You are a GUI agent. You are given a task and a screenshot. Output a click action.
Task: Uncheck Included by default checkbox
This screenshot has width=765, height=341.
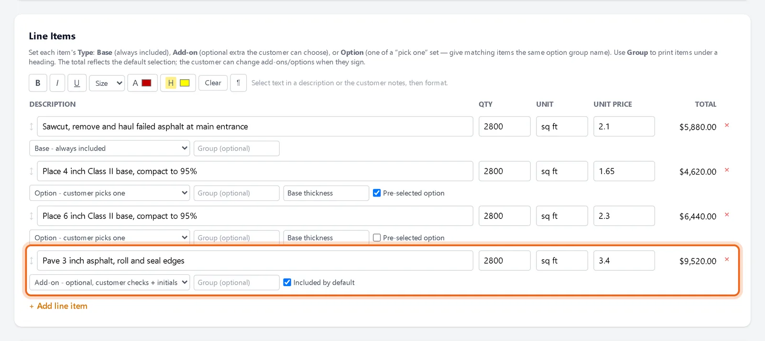tap(287, 282)
